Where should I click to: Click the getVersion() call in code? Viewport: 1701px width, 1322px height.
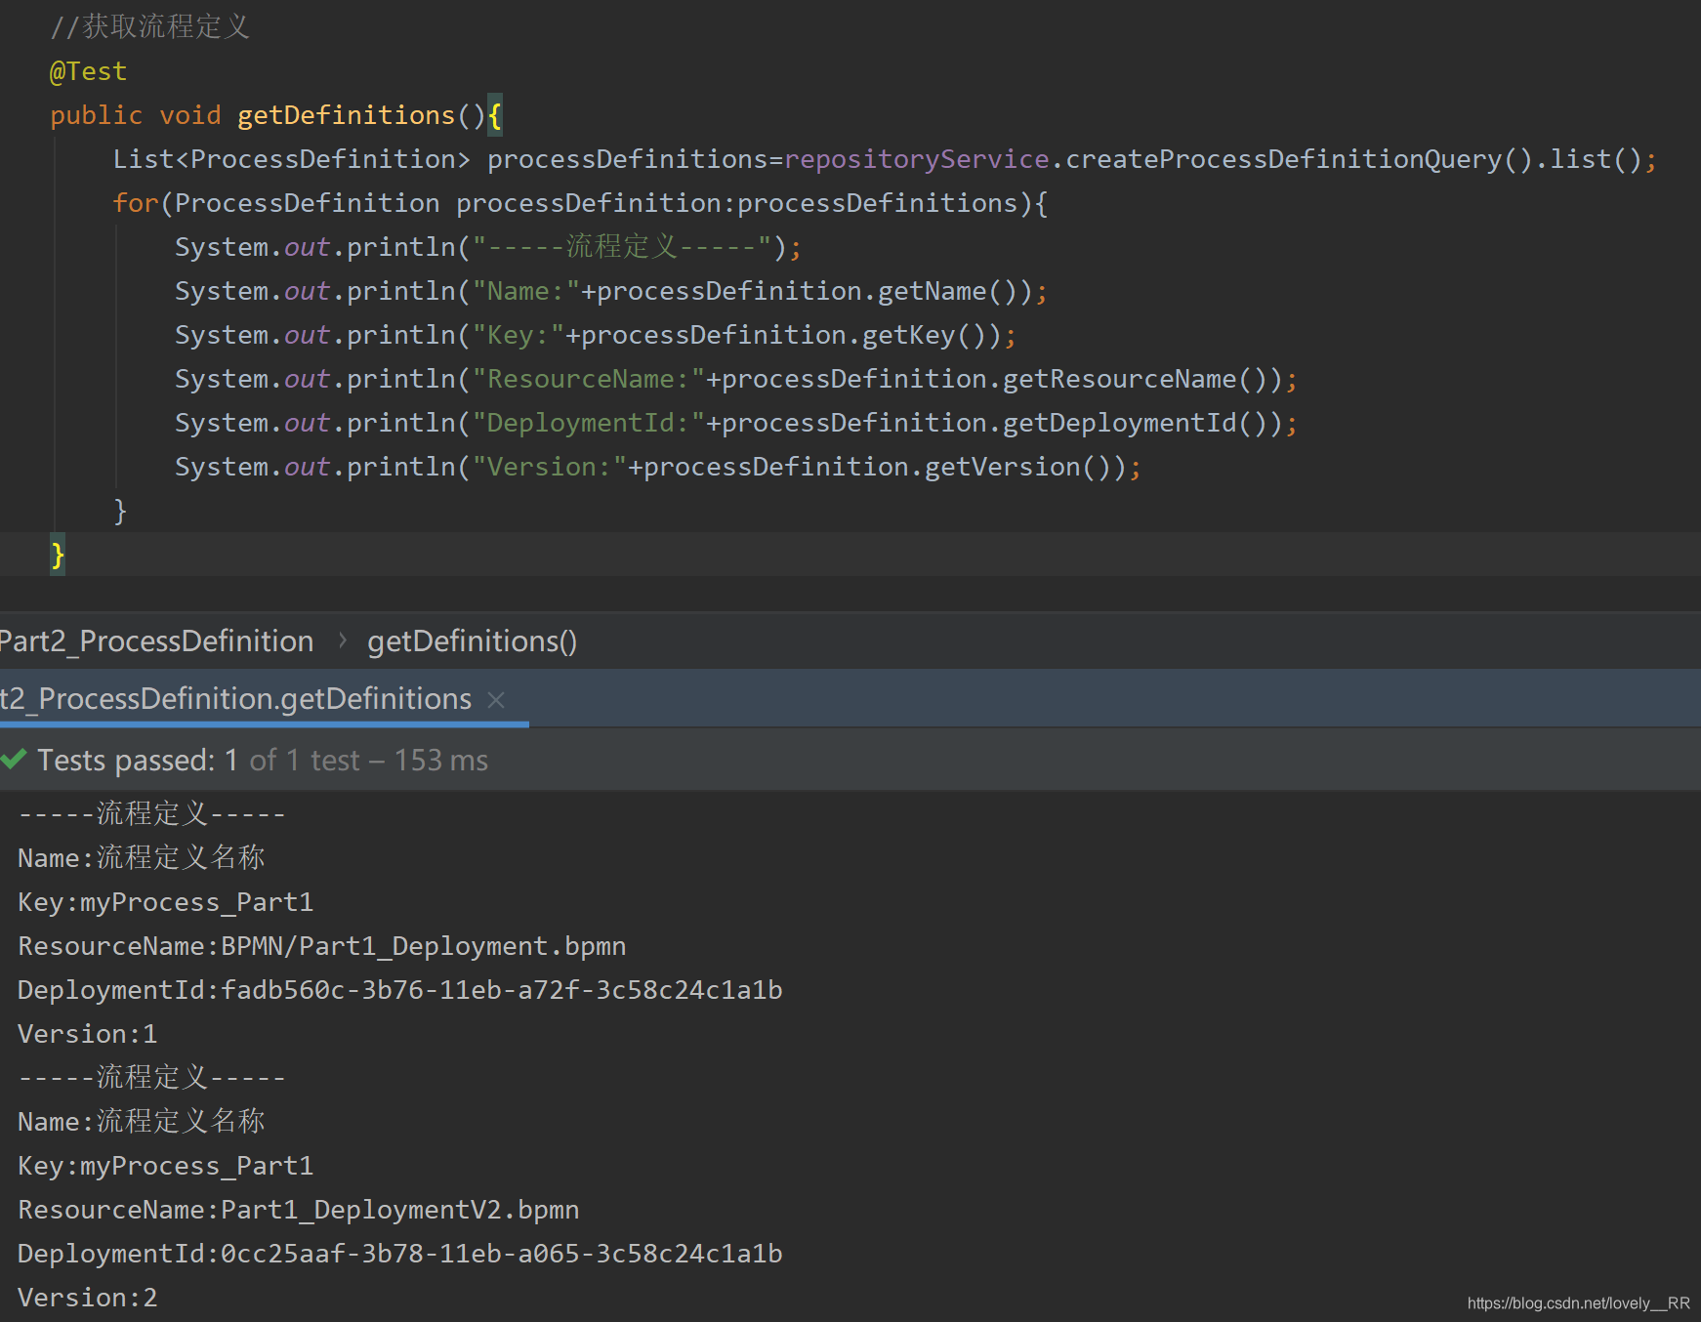tap(1017, 467)
